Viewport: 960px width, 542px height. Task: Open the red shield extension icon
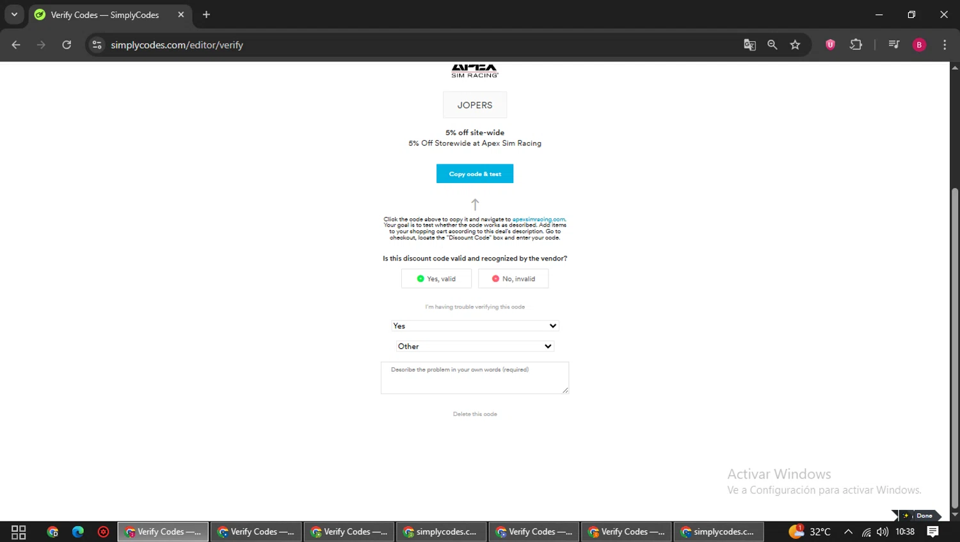(830, 45)
